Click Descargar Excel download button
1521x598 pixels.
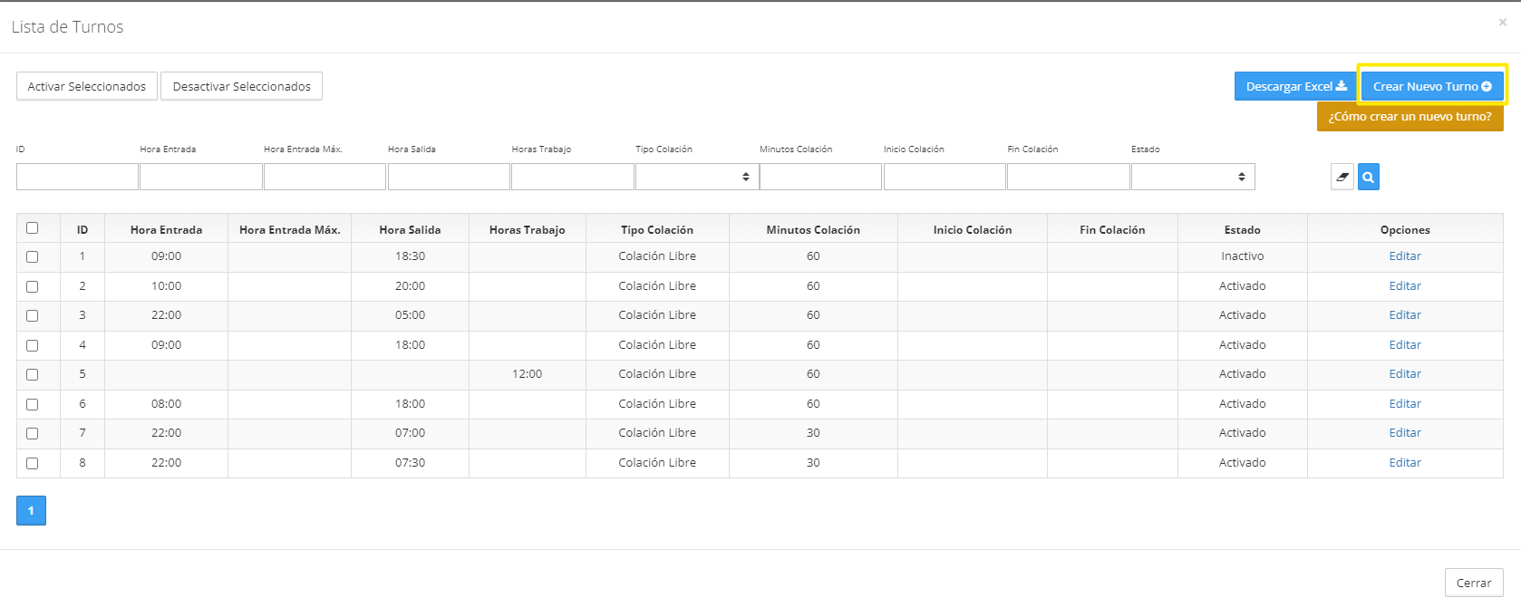(x=1295, y=87)
